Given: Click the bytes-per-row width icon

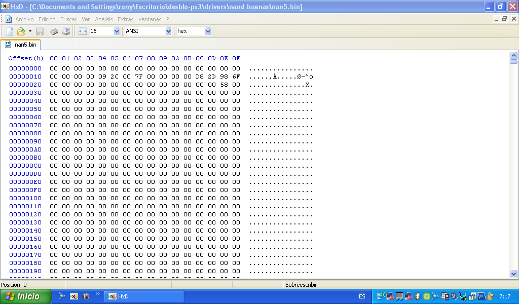Looking at the screenshot, I should tap(83, 31).
